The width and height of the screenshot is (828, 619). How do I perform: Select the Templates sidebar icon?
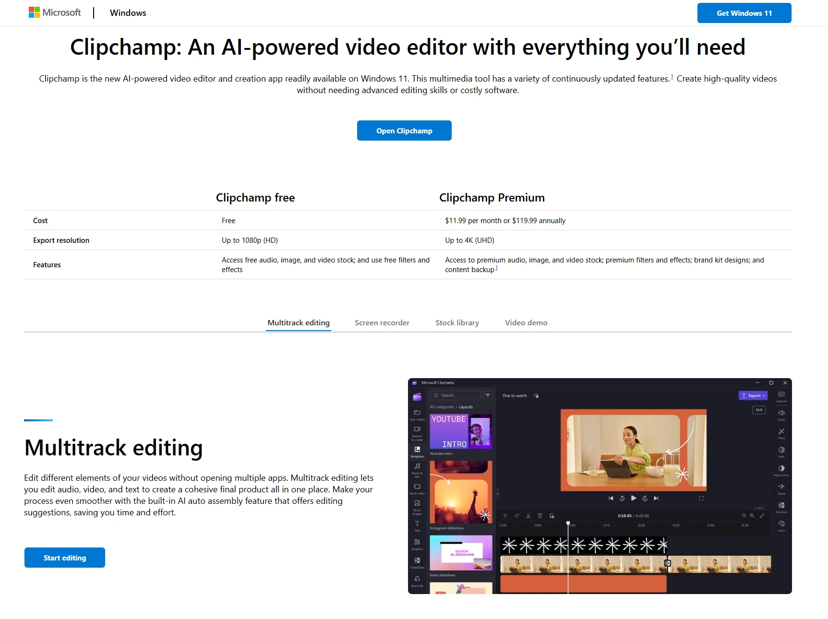(x=417, y=452)
